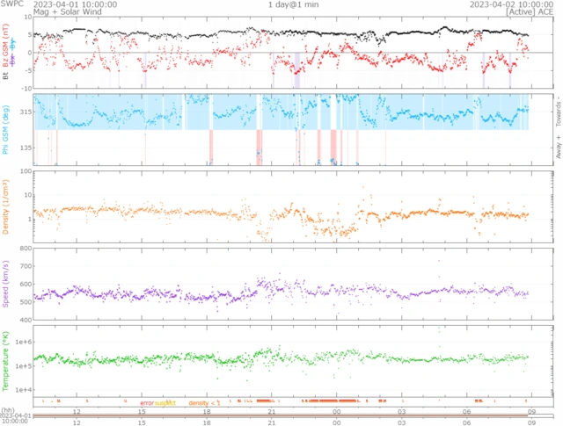
Task: Click the 00 hour tick on the time axis
Action: (x=336, y=411)
